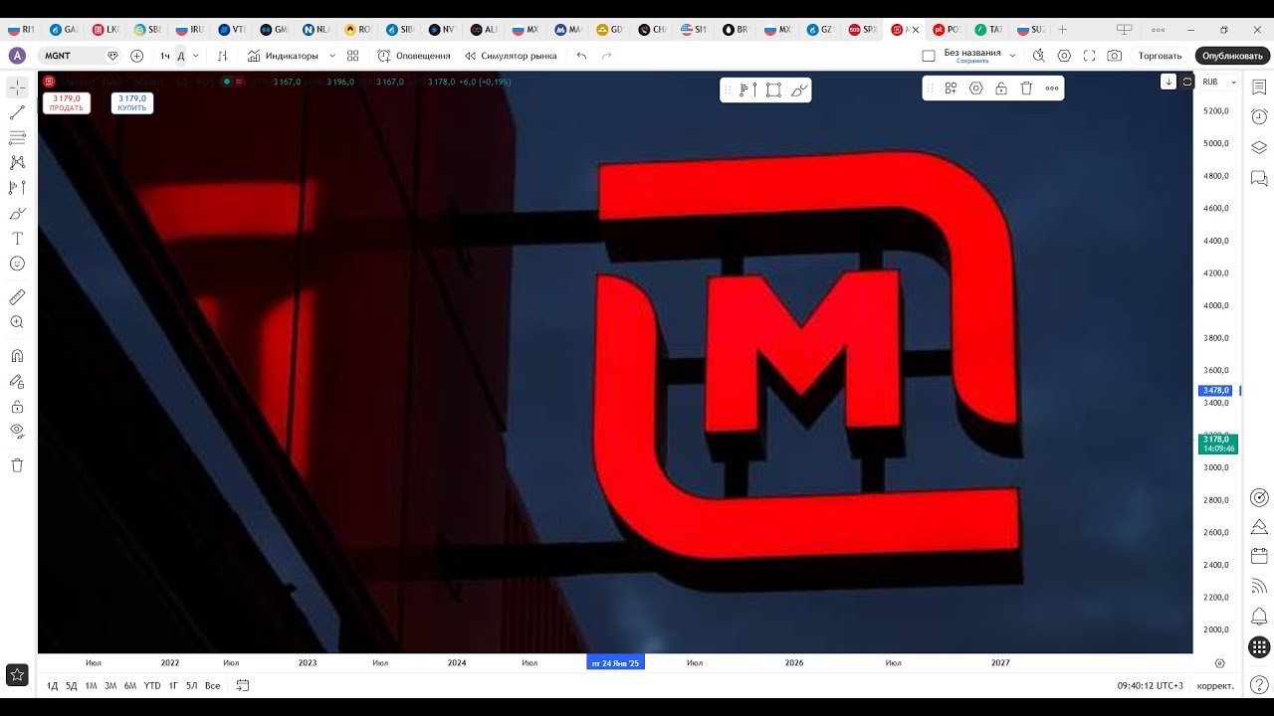The height and width of the screenshot is (716, 1274).
Task: Start Симулятор рынка replay mode
Action: coord(511,56)
